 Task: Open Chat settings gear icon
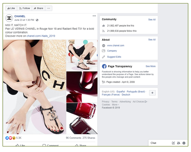(184, 143)
